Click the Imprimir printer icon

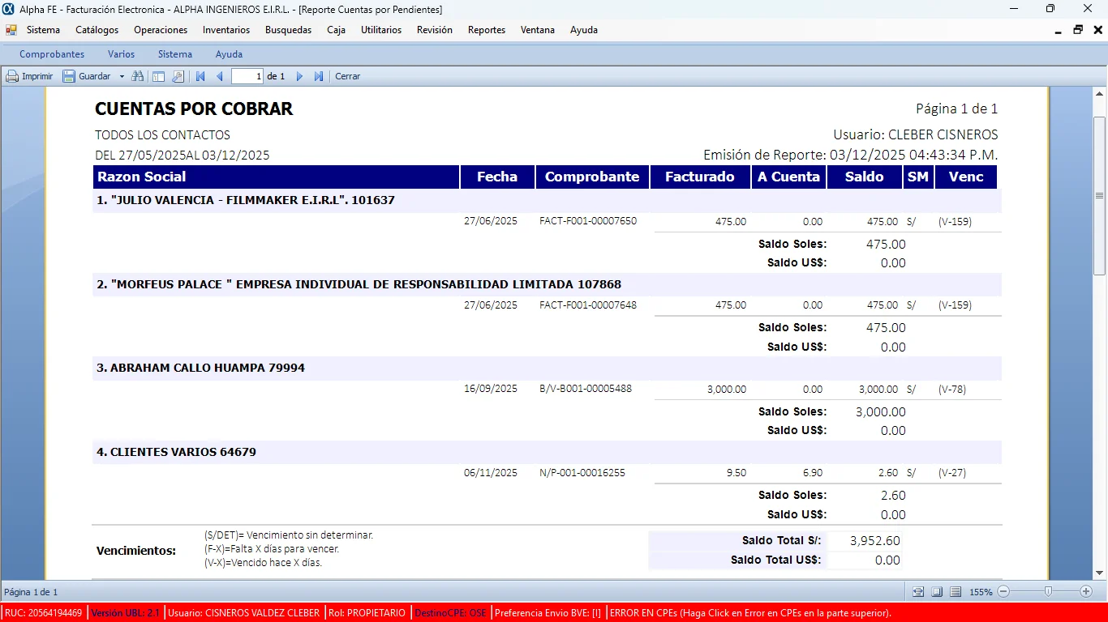[12, 76]
